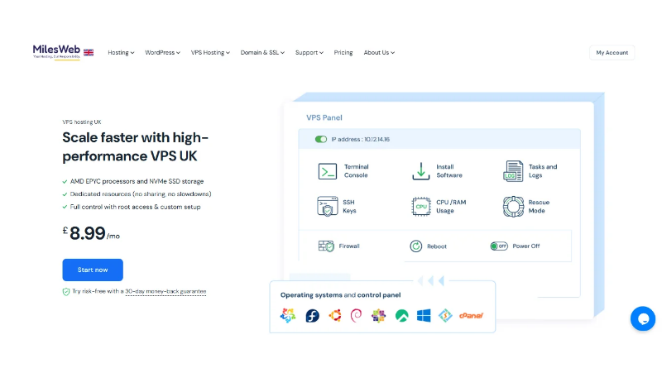
Task: Open the live chat bubble
Action: (x=643, y=318)
